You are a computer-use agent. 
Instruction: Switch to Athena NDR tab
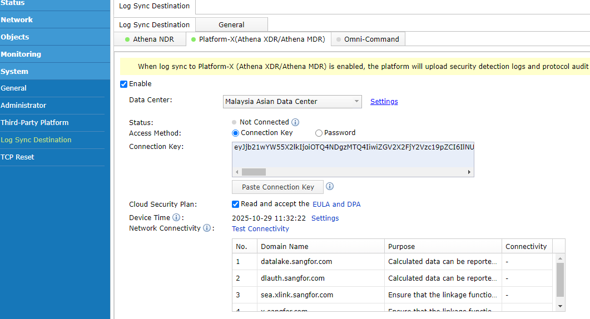point(150,39)
